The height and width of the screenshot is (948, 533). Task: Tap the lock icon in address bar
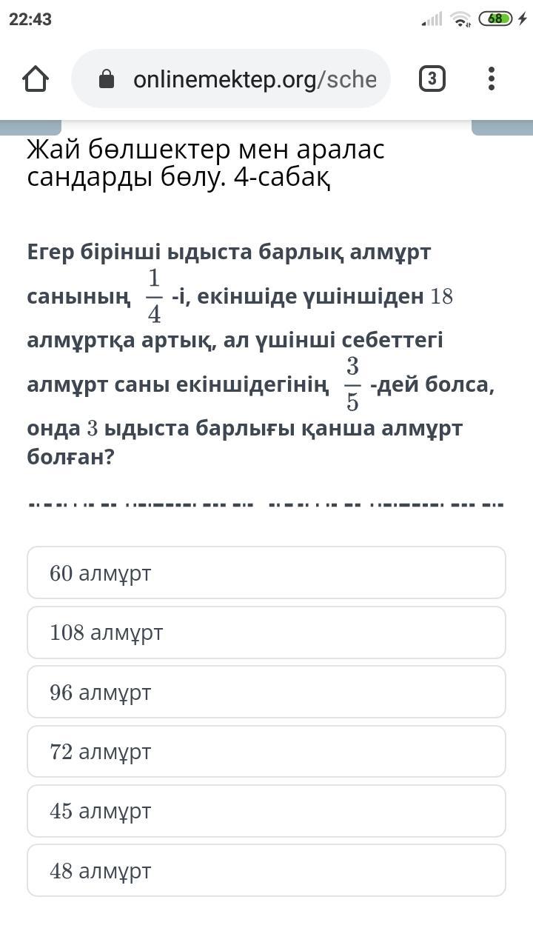[107, 79]
